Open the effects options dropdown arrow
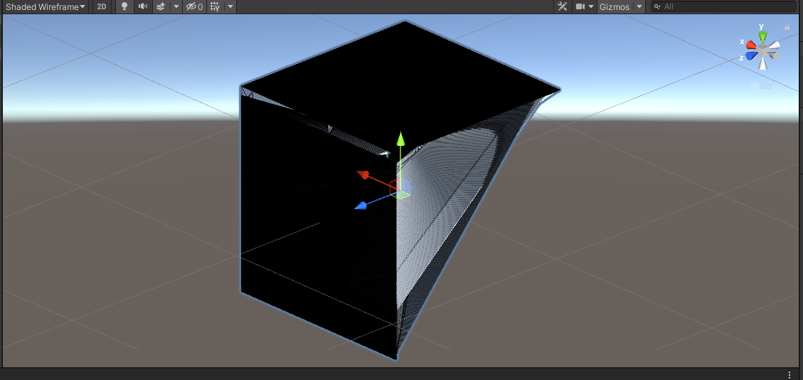The width and height of the screenshot is (803, 380). tap(176, 6)
